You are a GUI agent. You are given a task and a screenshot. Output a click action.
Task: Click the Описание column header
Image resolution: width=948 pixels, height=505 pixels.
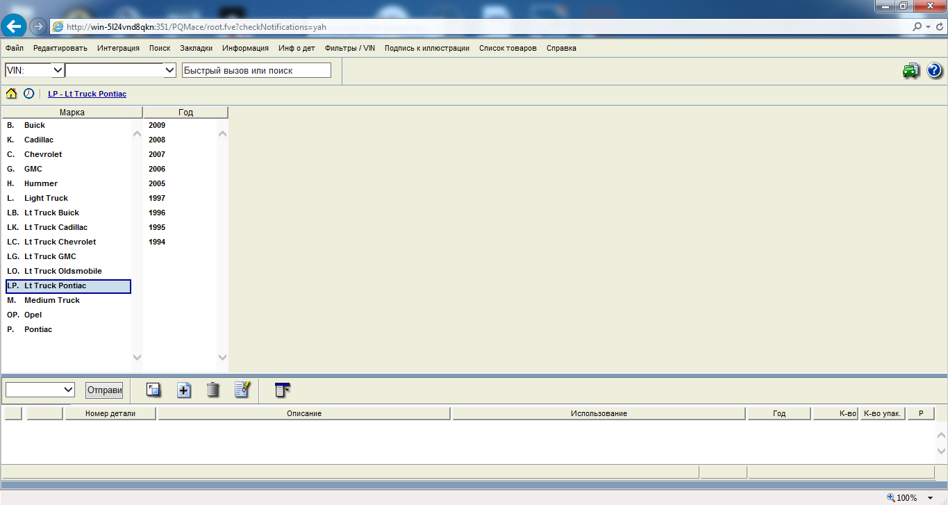tap(304, 413)
